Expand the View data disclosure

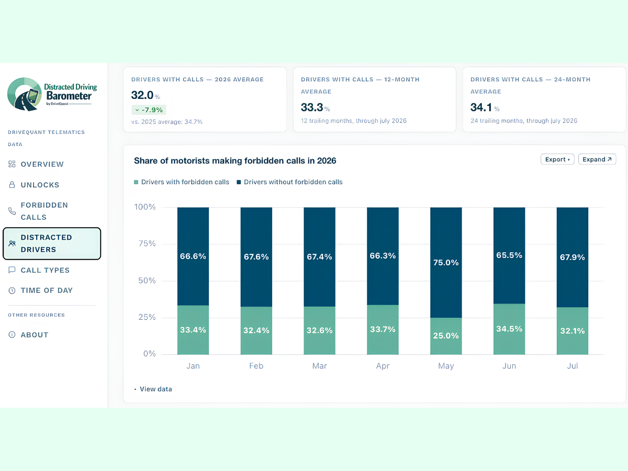point(153,389)
